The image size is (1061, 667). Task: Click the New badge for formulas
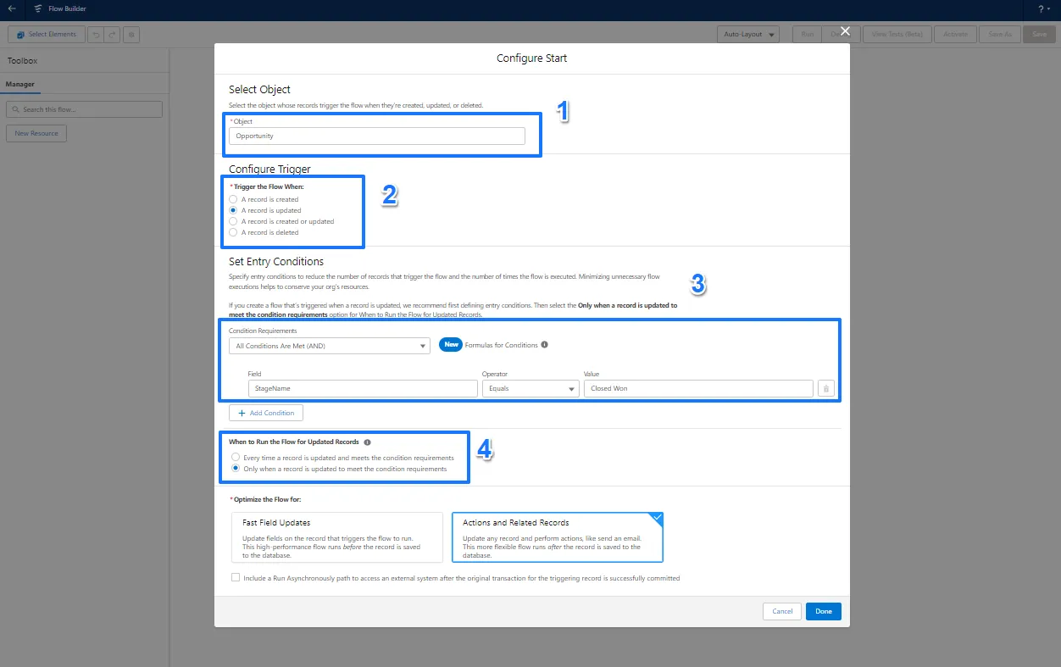tap(450, 345)
